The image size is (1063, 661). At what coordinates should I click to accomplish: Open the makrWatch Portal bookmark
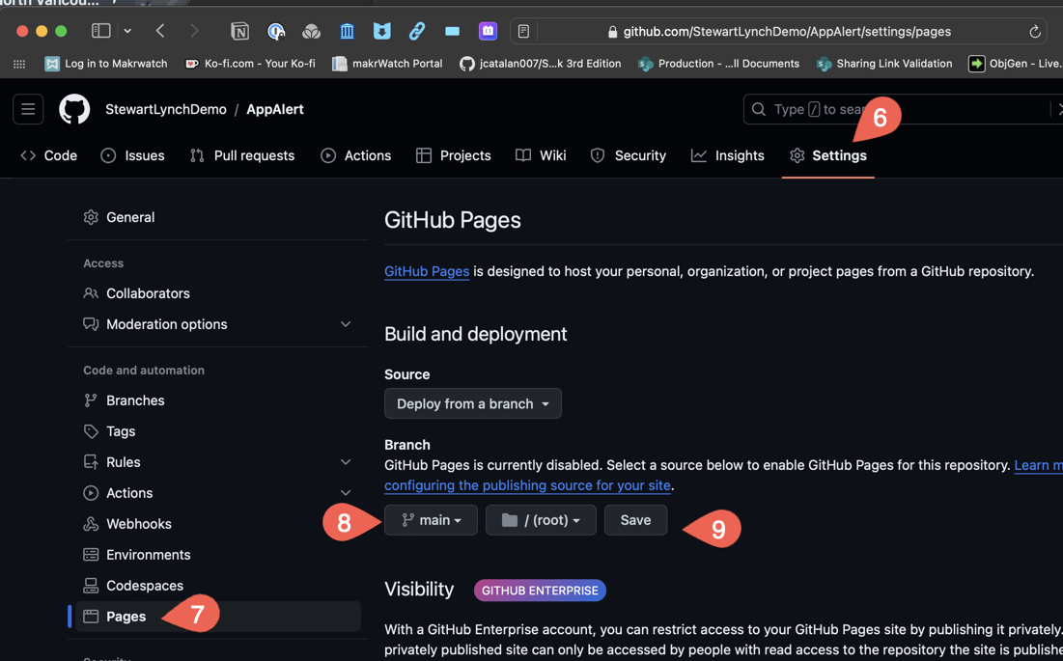(x=387, y=64)
